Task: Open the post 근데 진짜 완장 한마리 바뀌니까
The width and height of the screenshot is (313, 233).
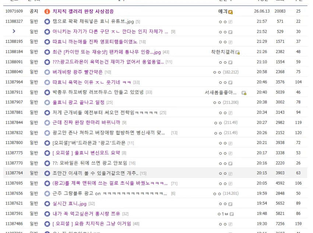Action: (x=86, y=122)
